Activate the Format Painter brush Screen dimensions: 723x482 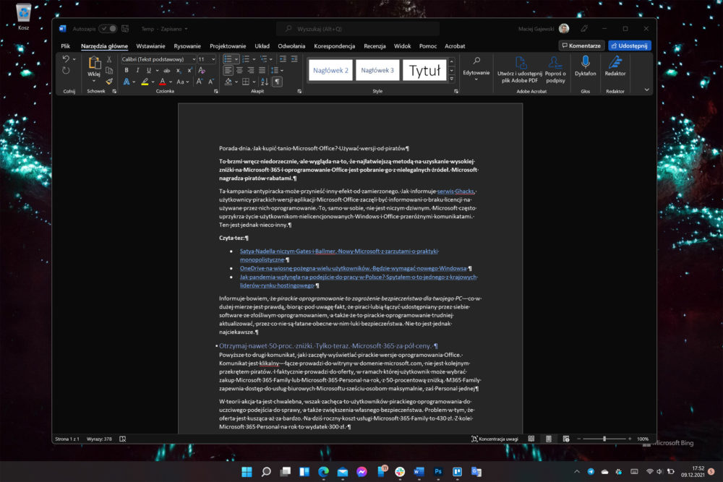pyautogui.click(x=109, y=82)
